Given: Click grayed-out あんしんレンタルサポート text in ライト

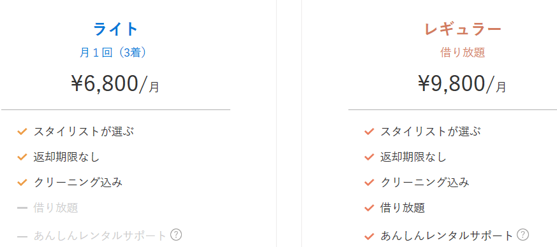Looking at the screenshot, I should click(x=100, y=236).
